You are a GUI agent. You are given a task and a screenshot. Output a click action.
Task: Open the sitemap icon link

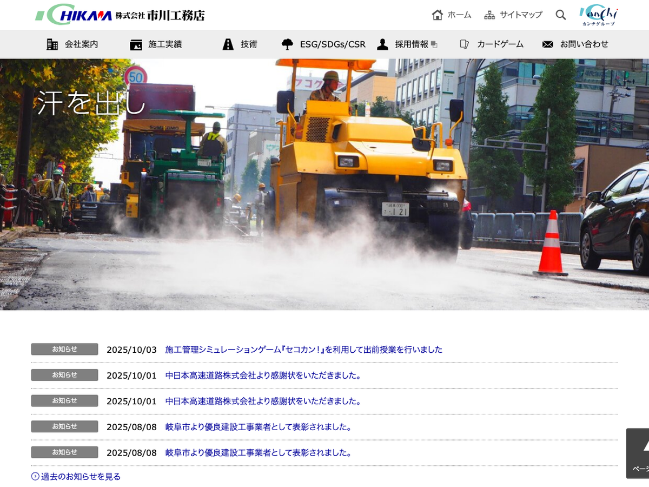click(x=489, y=15)
